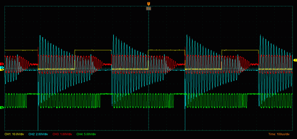
Task: Click the red CH3 flat section after burst
Action: [33, 64]
